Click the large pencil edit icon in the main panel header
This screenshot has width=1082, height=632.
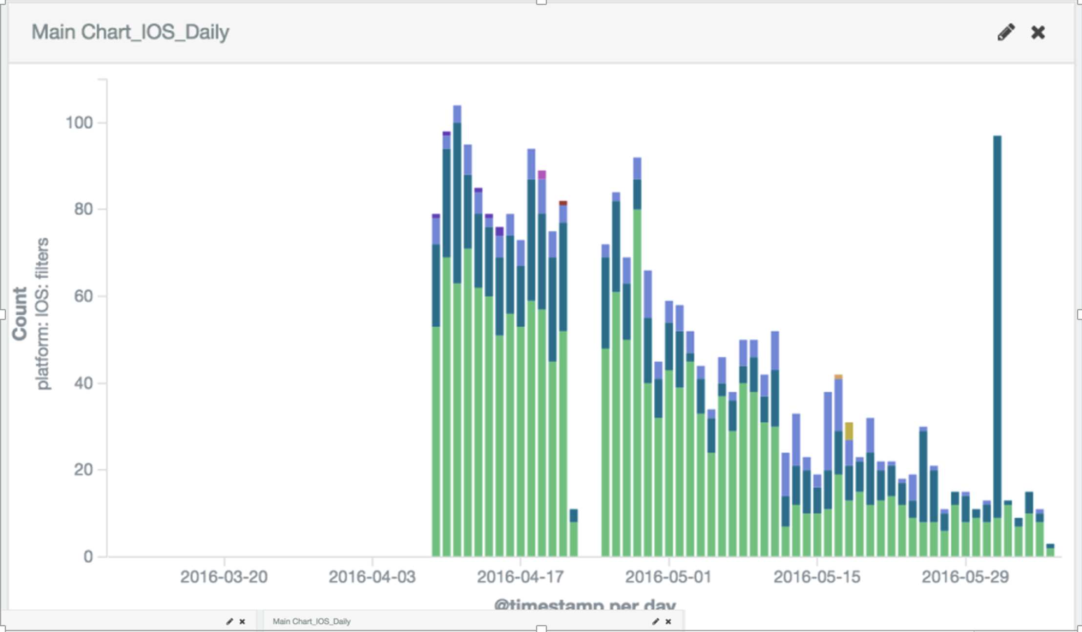click(1006, 33)
